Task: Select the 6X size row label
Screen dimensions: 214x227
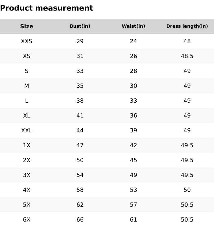Action: coord(27,220)
